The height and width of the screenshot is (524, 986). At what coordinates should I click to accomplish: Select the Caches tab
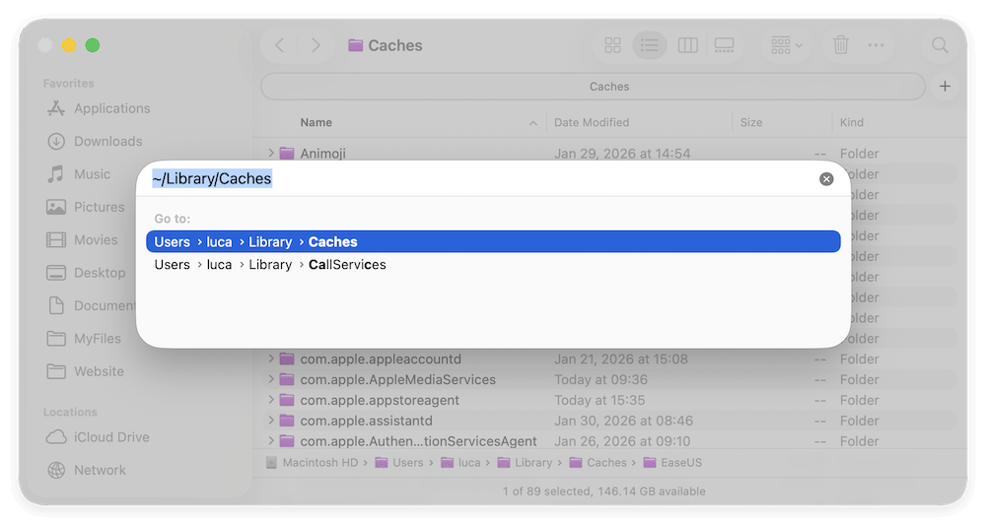[x=593, y=87]
